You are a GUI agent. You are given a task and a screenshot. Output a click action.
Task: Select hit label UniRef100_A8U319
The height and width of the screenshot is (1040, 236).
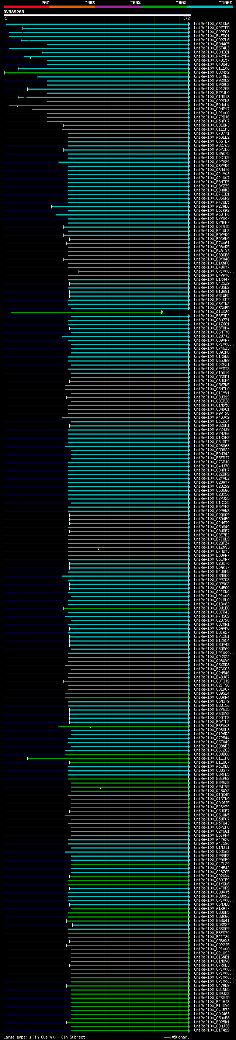coord(211,397)
